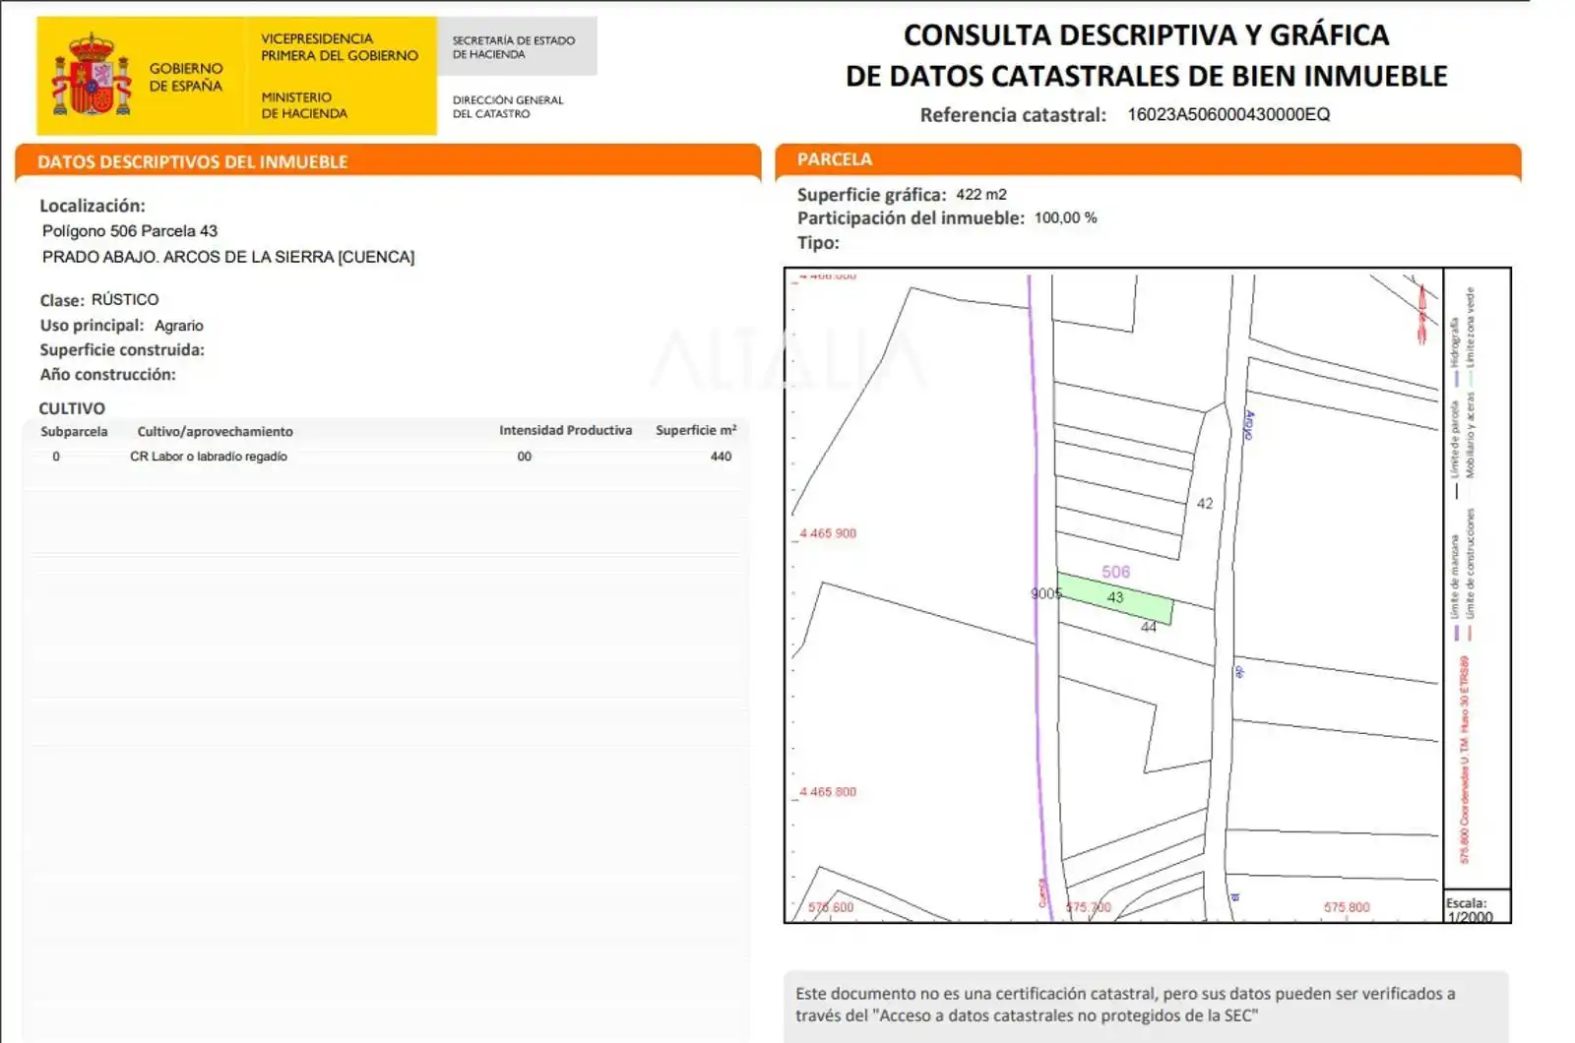1575x1043 pixels.
Task: Click the Superficie construida label
Action: pyautogui.click(x=122, y=350)
